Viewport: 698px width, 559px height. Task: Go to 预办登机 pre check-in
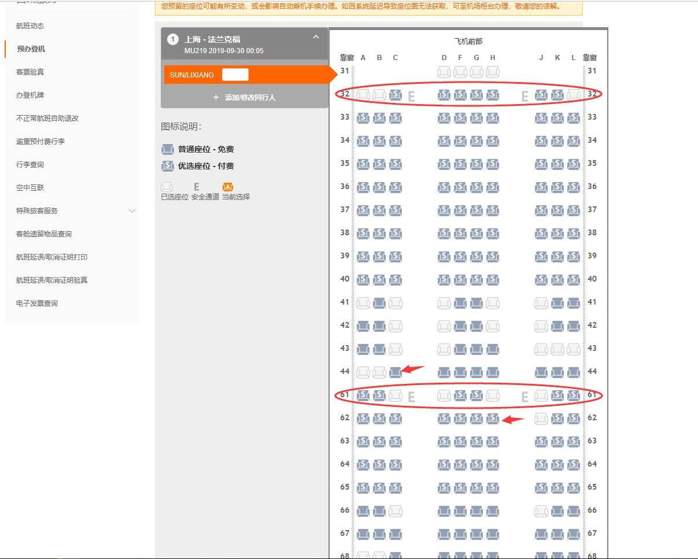pos(31,49)
